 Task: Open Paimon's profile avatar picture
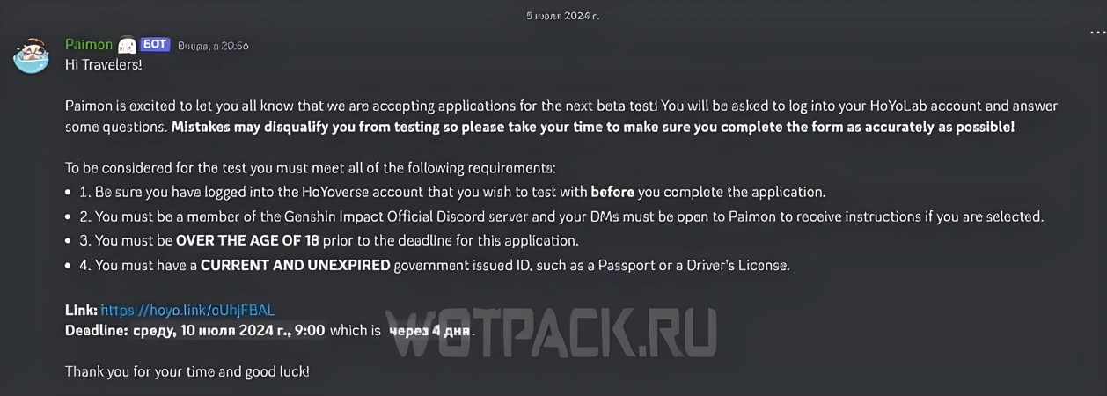coord(31,55)
